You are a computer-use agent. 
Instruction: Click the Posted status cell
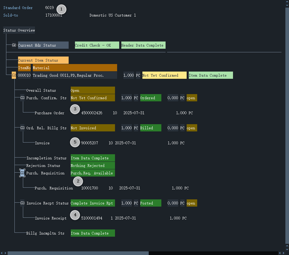point(151,203)
